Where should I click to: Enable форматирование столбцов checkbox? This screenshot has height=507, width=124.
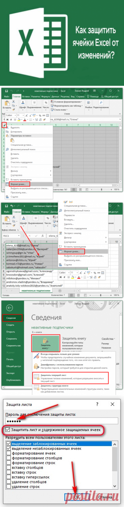coord(9,458)
